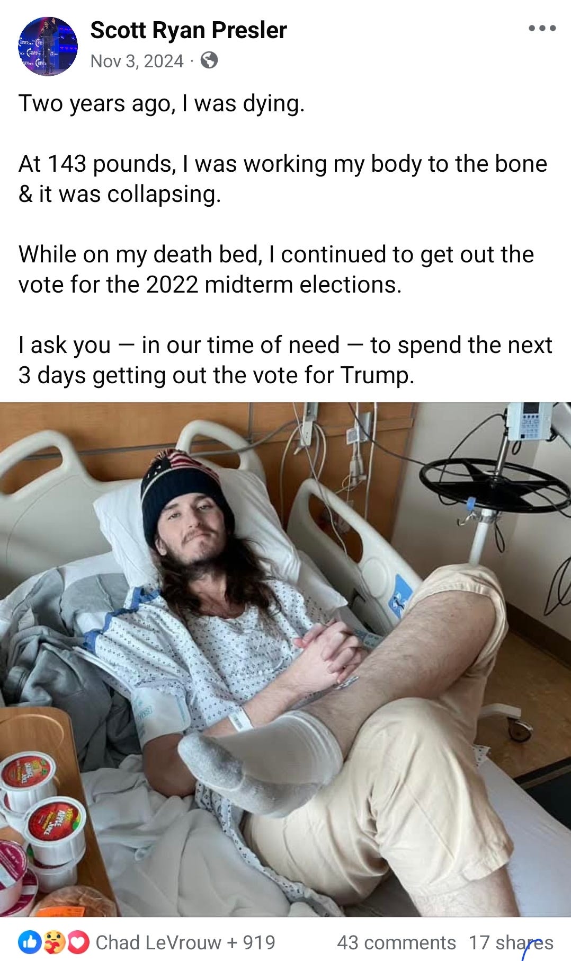Click the "While on my death bed" paragraph

pos(276,269)
